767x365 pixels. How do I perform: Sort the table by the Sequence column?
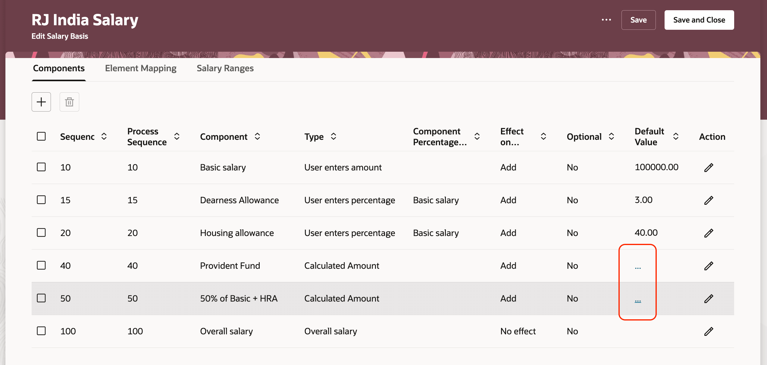pyautogui.click(x=104, y=136)
